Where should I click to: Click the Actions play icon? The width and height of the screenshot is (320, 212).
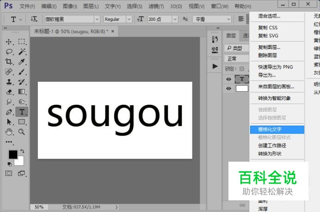(215, 66)
